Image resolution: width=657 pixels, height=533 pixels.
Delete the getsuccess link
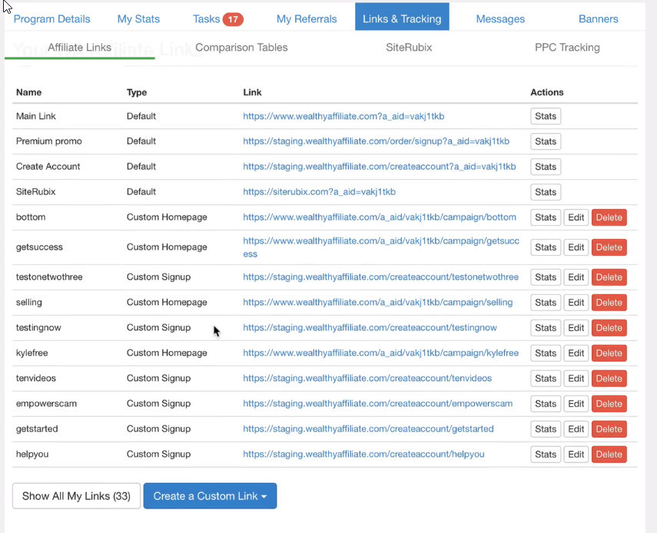click(609, 247)
